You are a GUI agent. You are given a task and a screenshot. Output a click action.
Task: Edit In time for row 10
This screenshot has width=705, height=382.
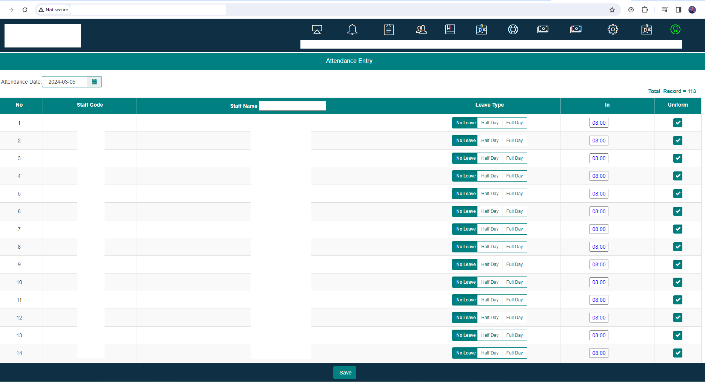tap(599, 282)
